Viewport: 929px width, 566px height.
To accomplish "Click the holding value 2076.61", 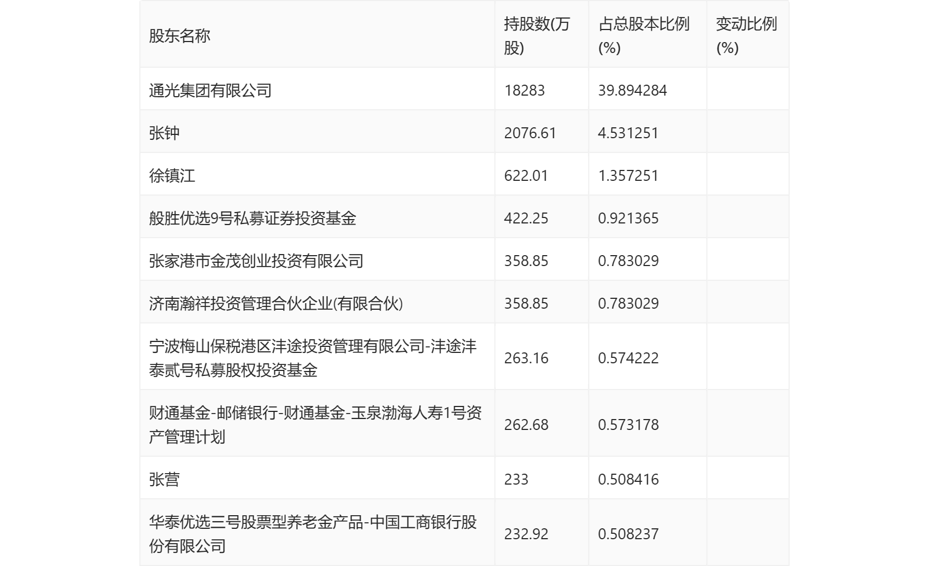I will tap(530, 133).
